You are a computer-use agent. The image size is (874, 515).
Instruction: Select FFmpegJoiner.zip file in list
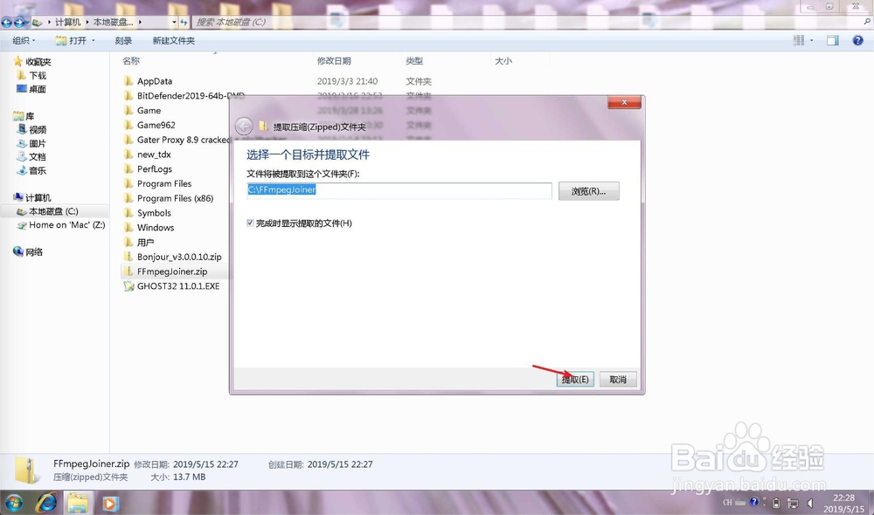click(x=171, y=271)
